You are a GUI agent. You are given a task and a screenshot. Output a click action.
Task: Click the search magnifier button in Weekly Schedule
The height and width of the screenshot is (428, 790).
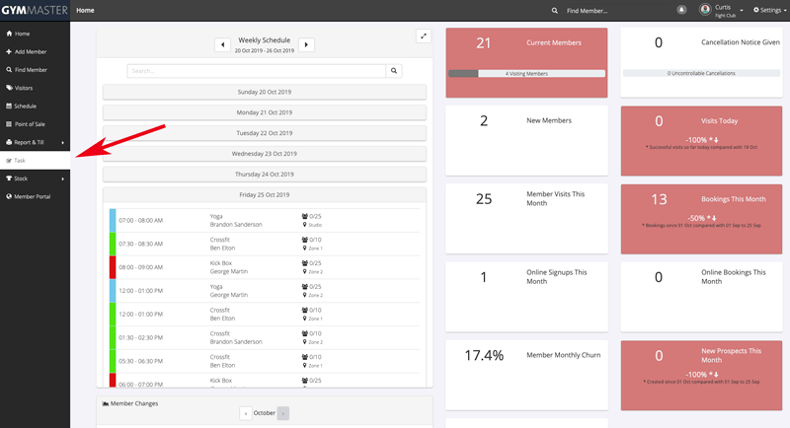pyautogui.click(x=394, y=71)
